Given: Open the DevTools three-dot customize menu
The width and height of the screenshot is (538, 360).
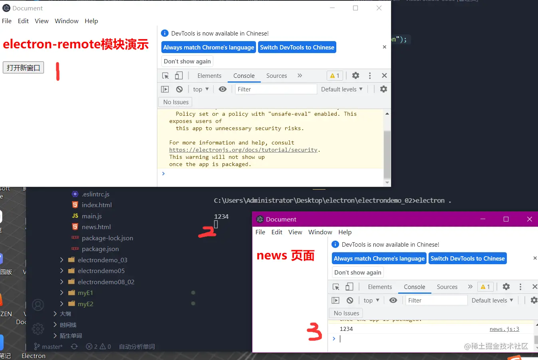Looking at the screenshot, I should coord(370,75).
